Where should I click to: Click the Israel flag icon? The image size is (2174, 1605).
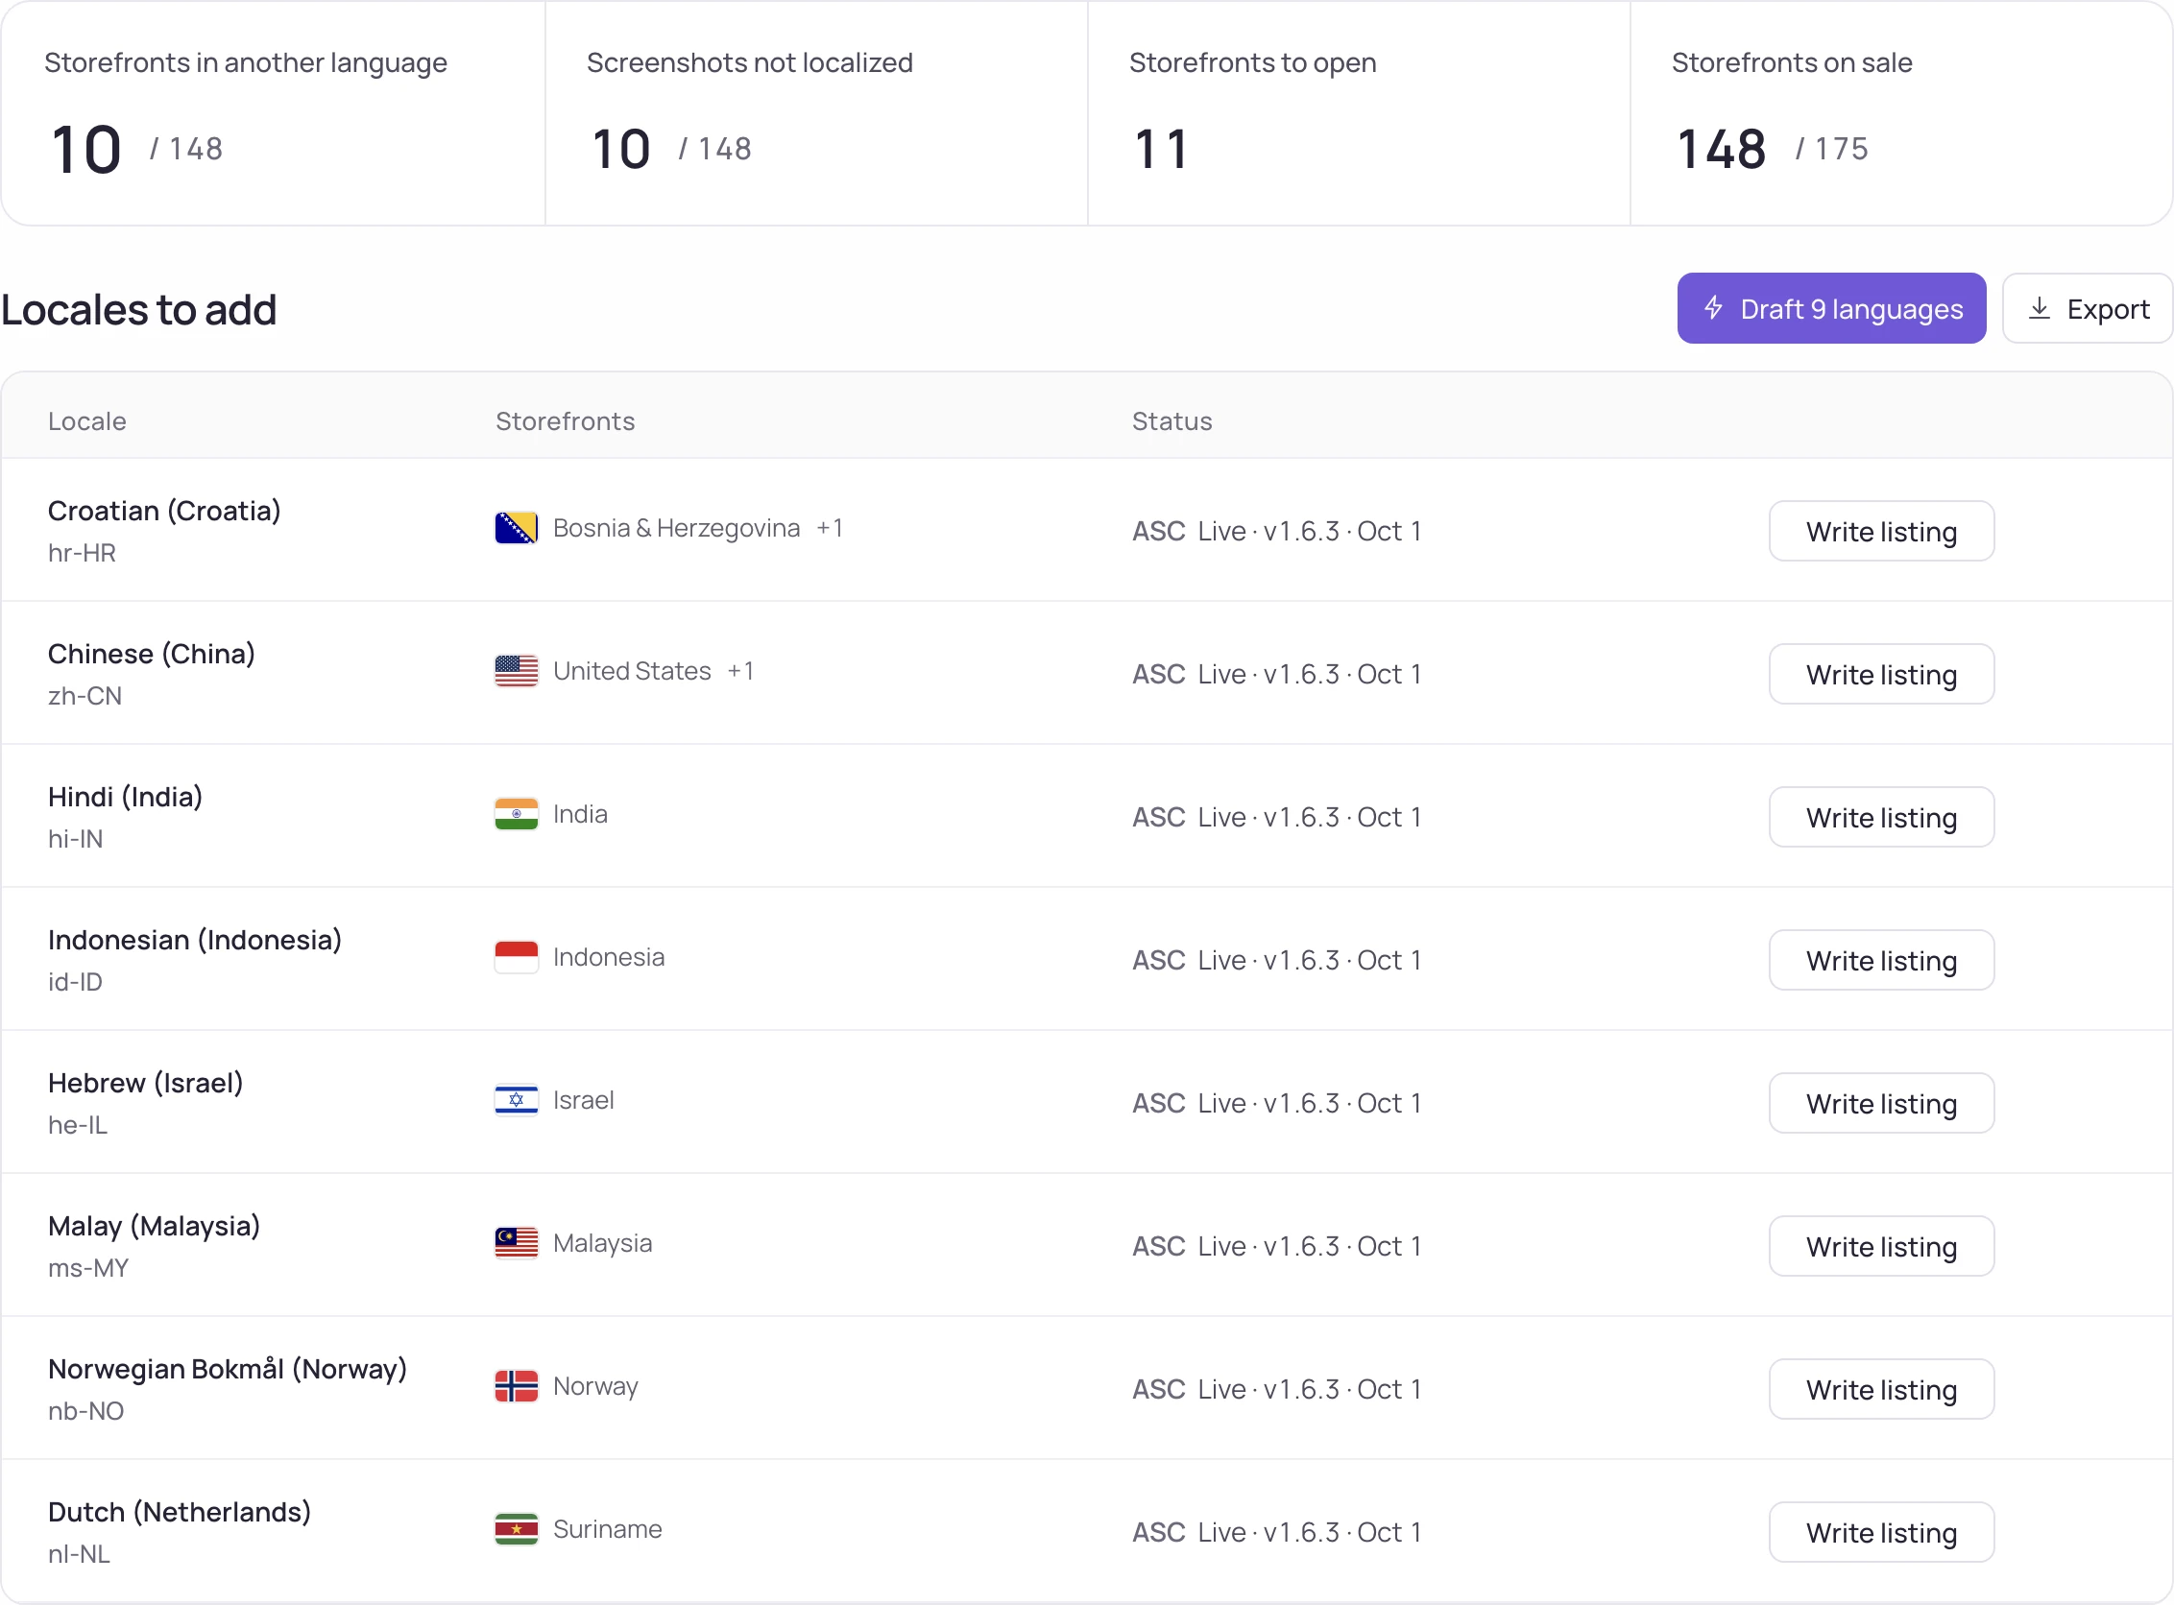coord(516,1100)
